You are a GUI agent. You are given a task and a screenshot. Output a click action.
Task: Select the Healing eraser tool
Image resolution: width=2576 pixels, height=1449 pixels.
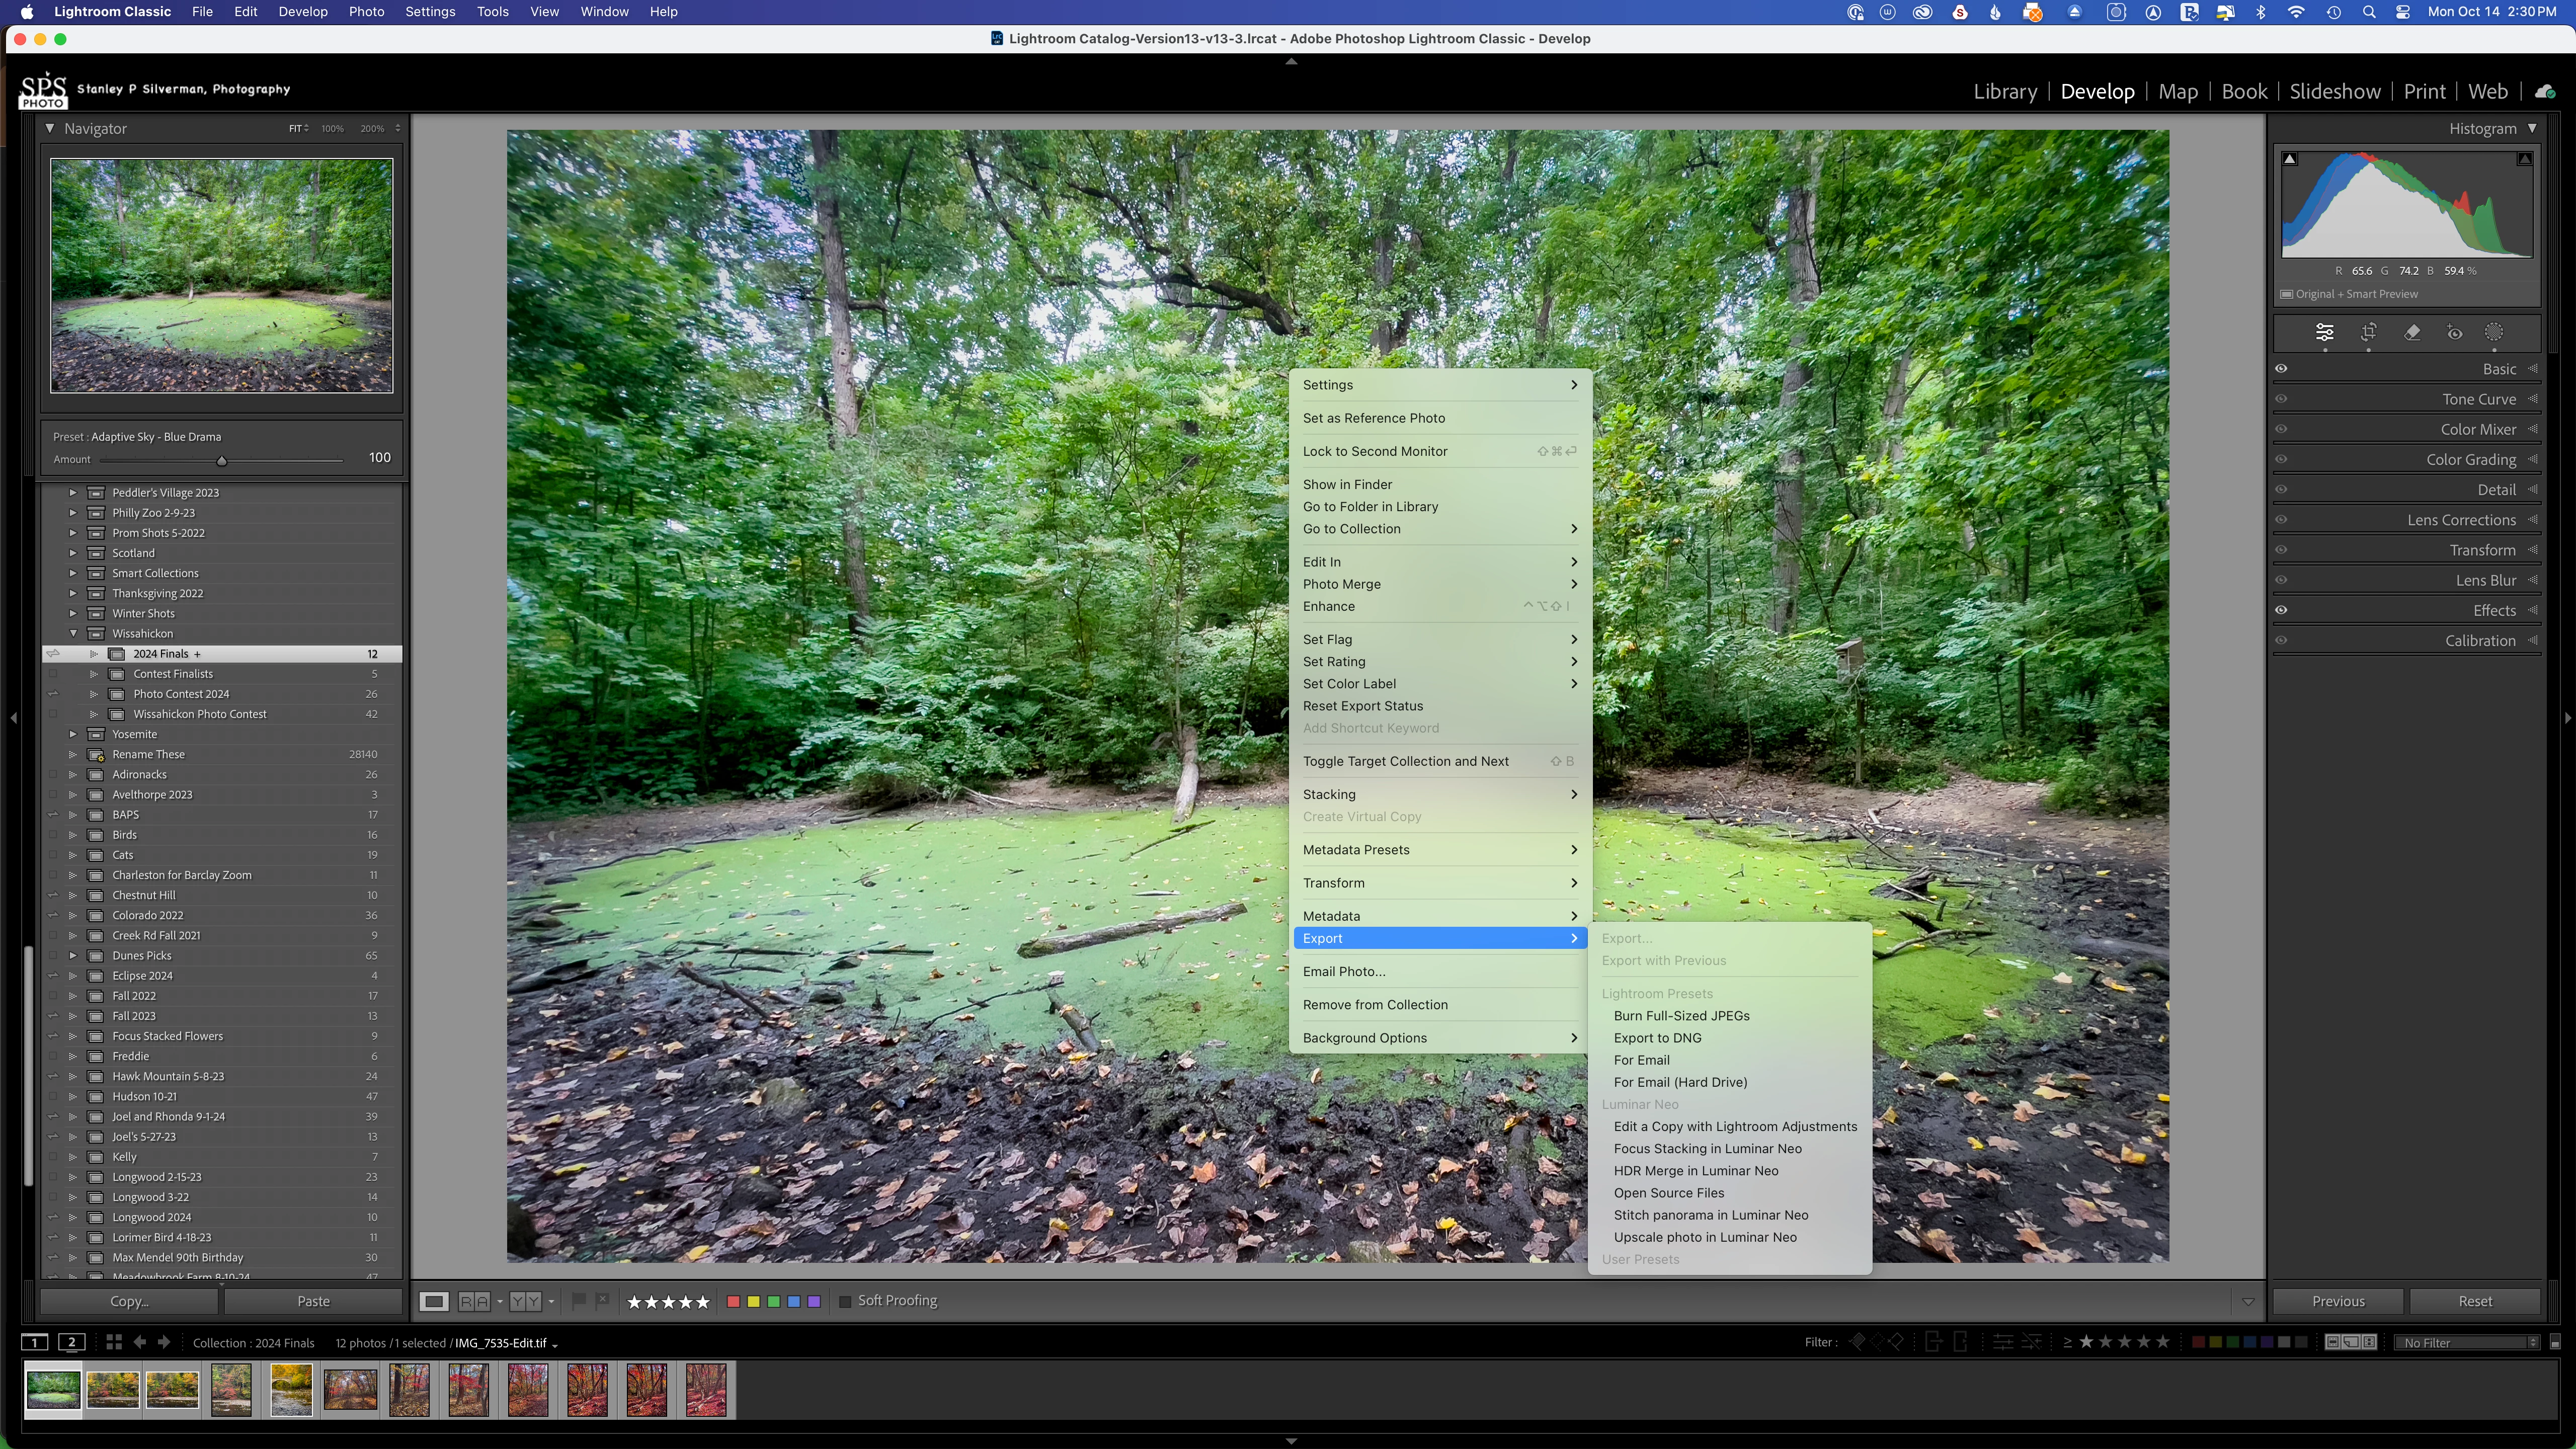click(2412, 333)
